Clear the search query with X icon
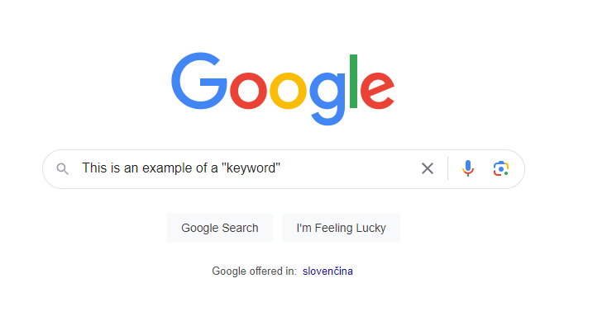 (x=428, y=168)
